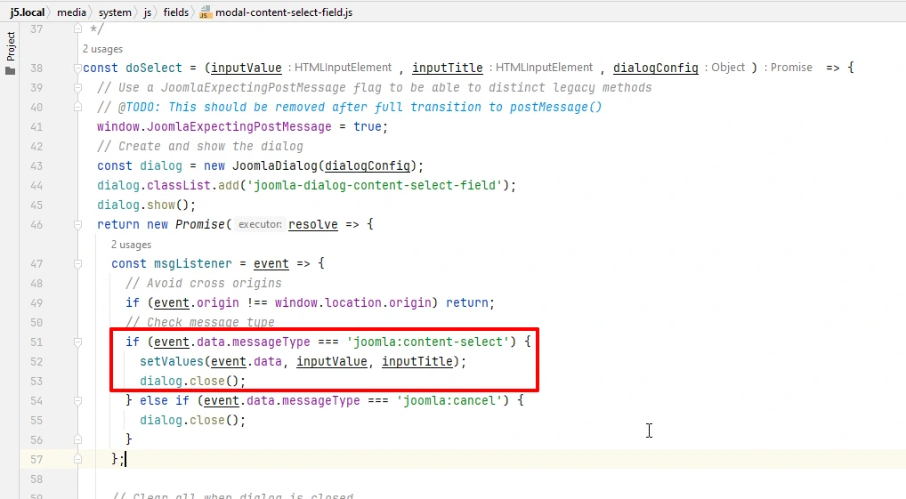Collapse the msgListener function at line 47
The image size is (906, 499).
click(77, 264)
